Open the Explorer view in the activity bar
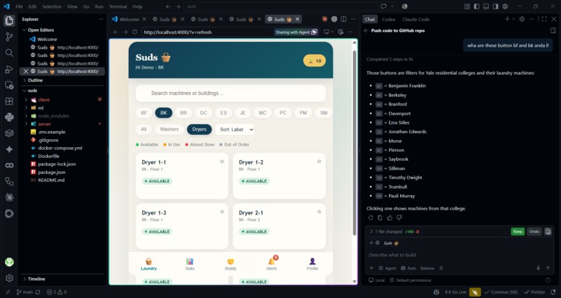The width and height of the screenshot is (561, 298). [9, 20]
